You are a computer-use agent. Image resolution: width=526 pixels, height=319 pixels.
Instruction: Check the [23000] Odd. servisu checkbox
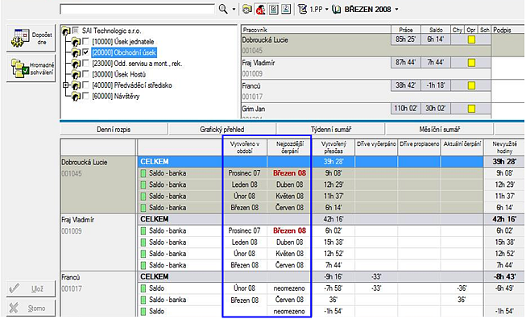86,64
